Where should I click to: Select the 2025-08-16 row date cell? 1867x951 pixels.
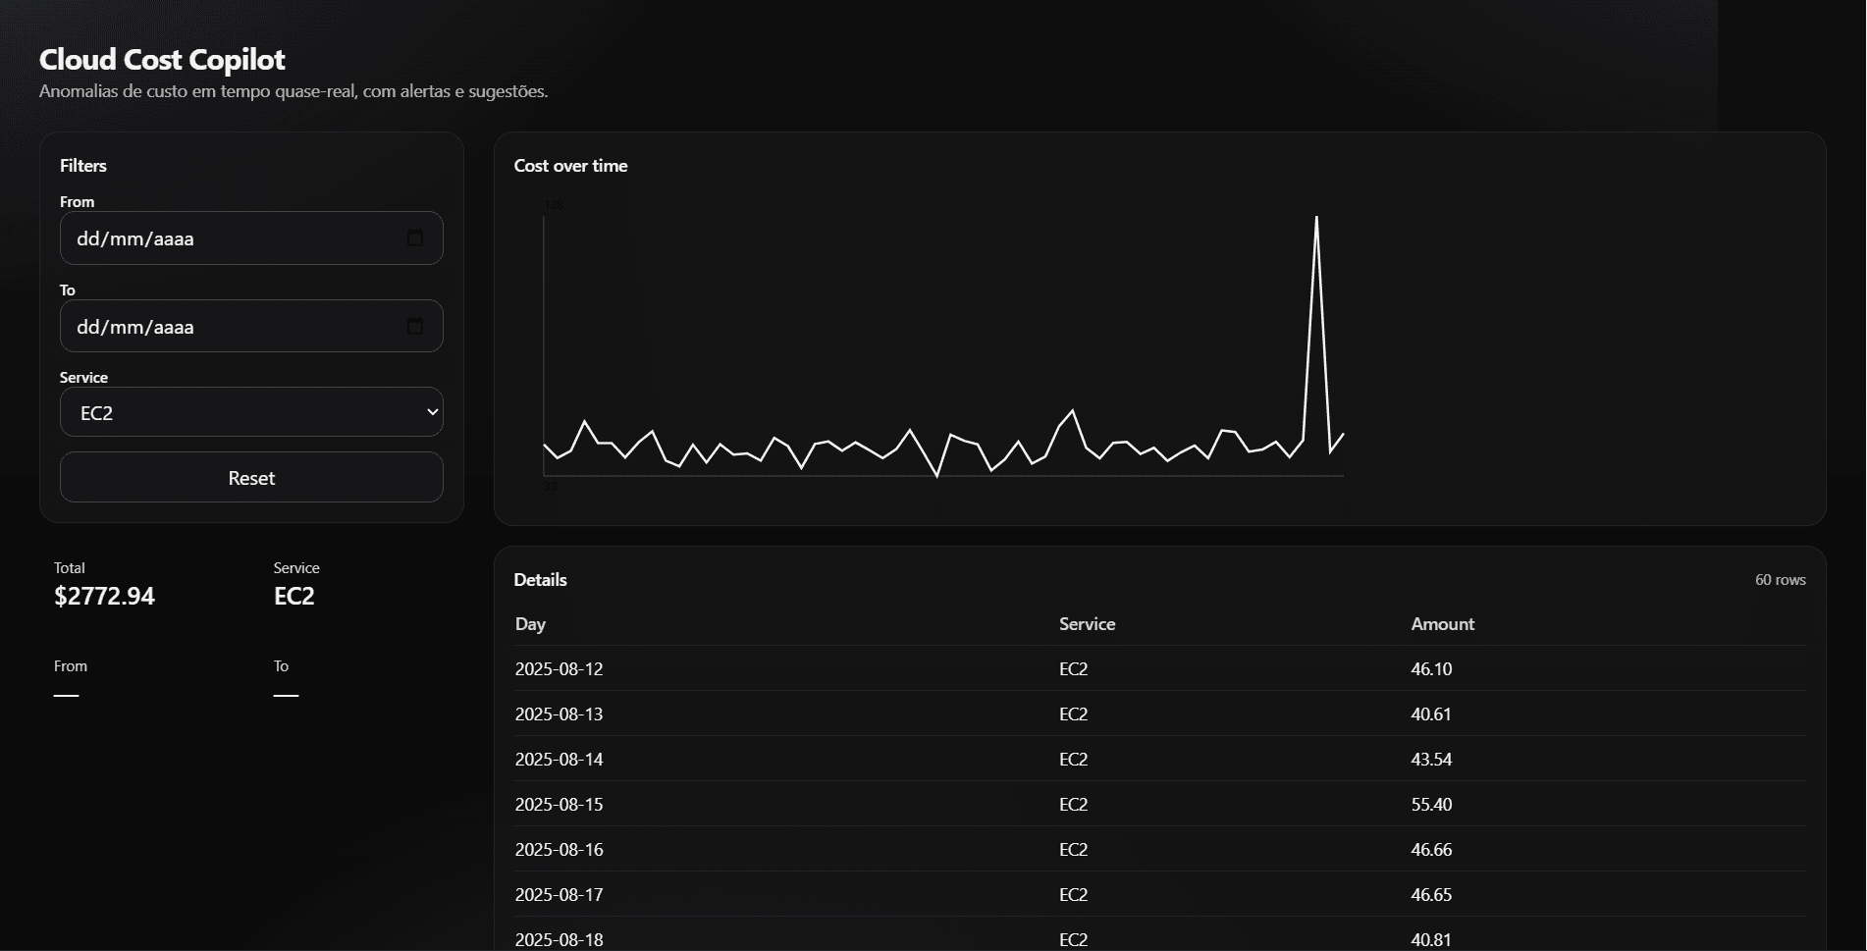point(559,850)
